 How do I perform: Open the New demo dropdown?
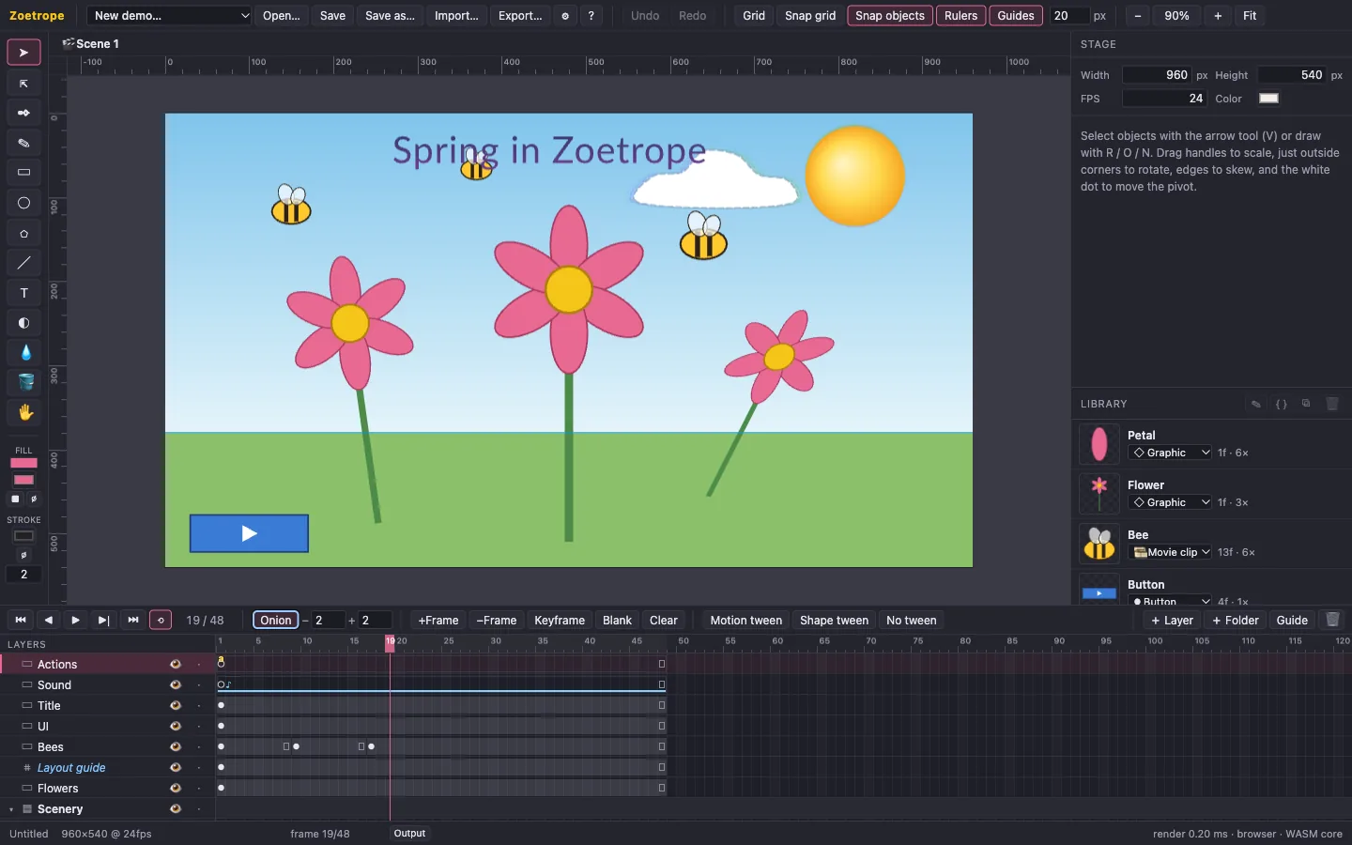click(x=170, y=16)
